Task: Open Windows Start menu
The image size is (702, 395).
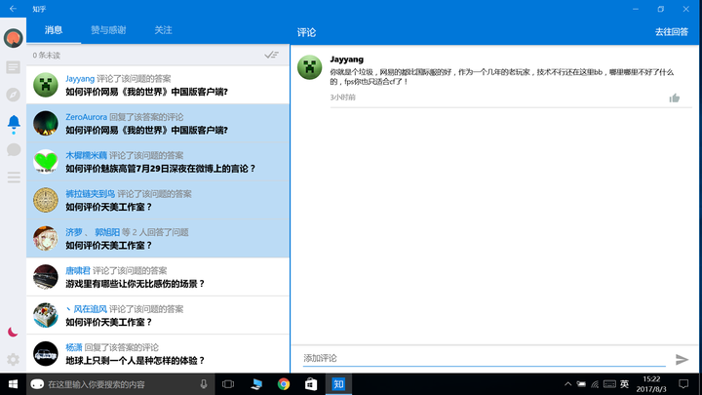Action: [13, 384]
